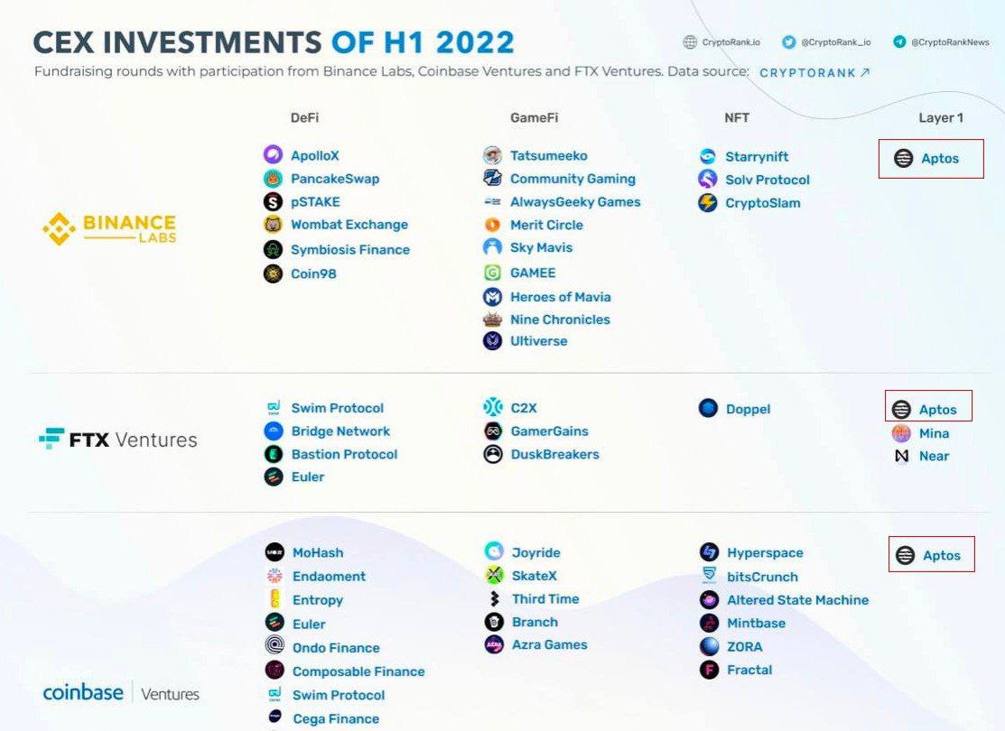
Task: Click the Near protocol icon
Action: click(x=901, y=456)
